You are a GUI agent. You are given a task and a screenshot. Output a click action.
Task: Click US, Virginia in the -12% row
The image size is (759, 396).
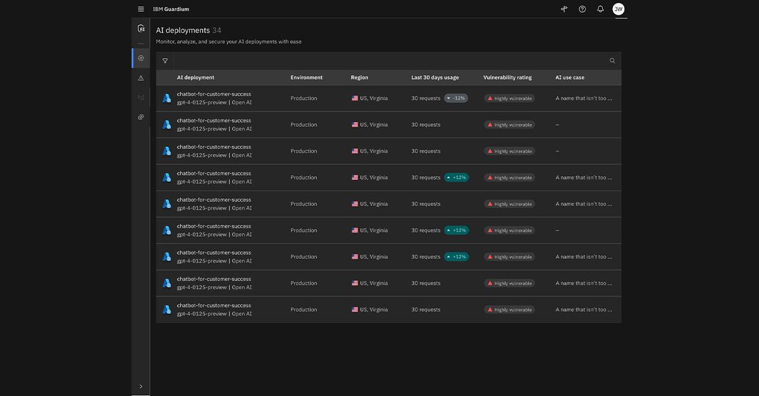pos(374,98)
